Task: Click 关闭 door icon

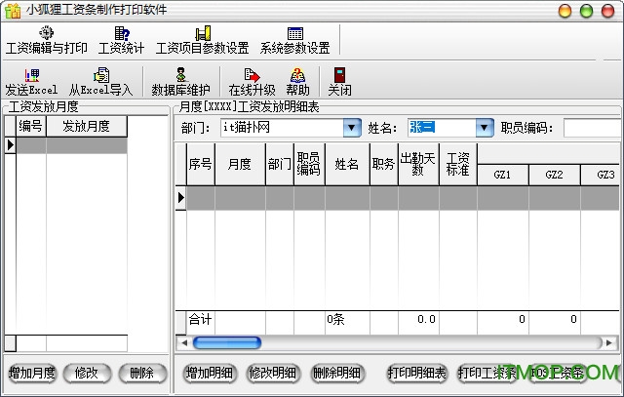Action: pos(339,82)
